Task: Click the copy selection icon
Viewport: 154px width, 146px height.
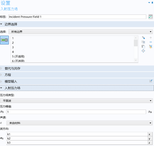Action: click(x=143, y=42)
